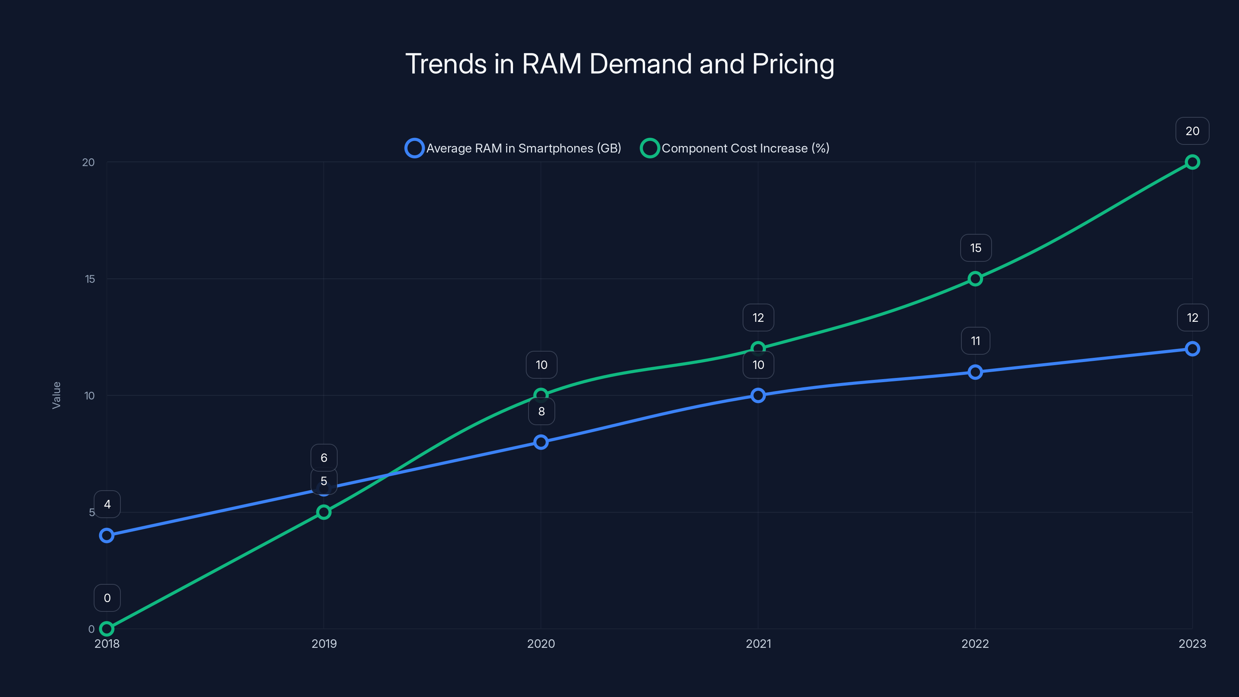The image size is (1239, 697).
Task: Click the data label showing 20
Action: point(1192,130)
